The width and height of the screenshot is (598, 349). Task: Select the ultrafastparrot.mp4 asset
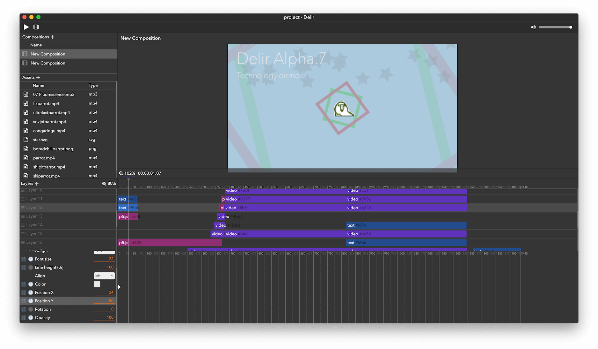(x=68, y=113)
